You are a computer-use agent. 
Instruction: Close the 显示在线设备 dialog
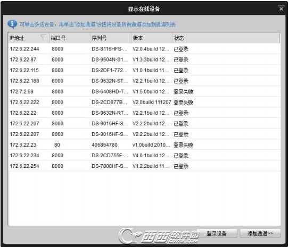[281, 8]
